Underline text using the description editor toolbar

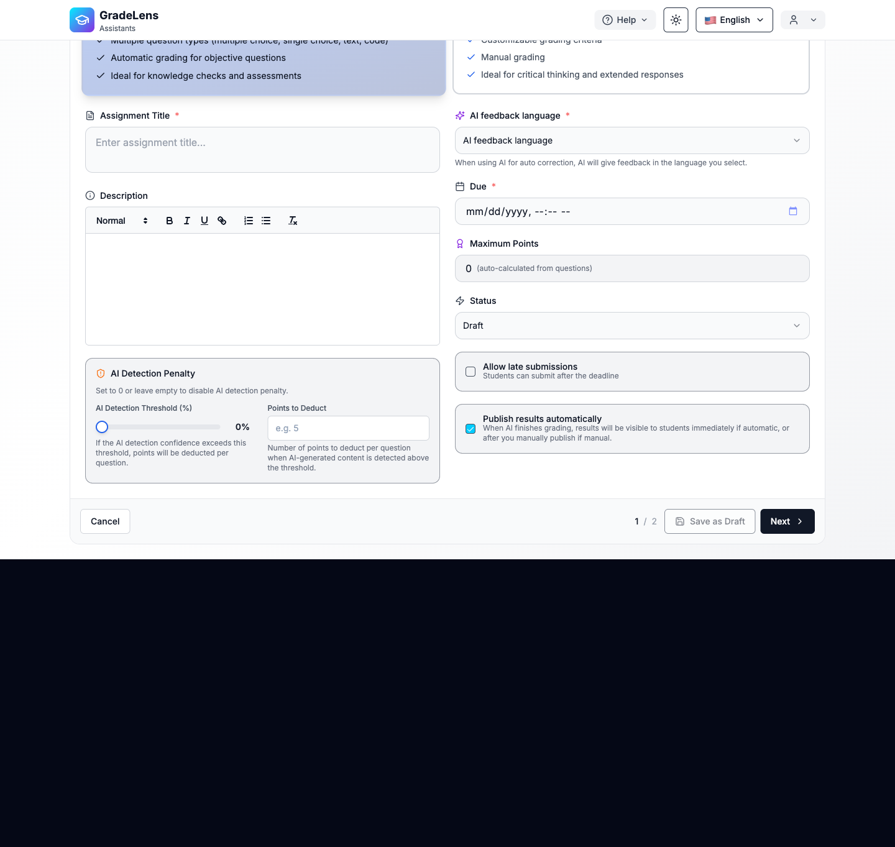tap(204, 221)
